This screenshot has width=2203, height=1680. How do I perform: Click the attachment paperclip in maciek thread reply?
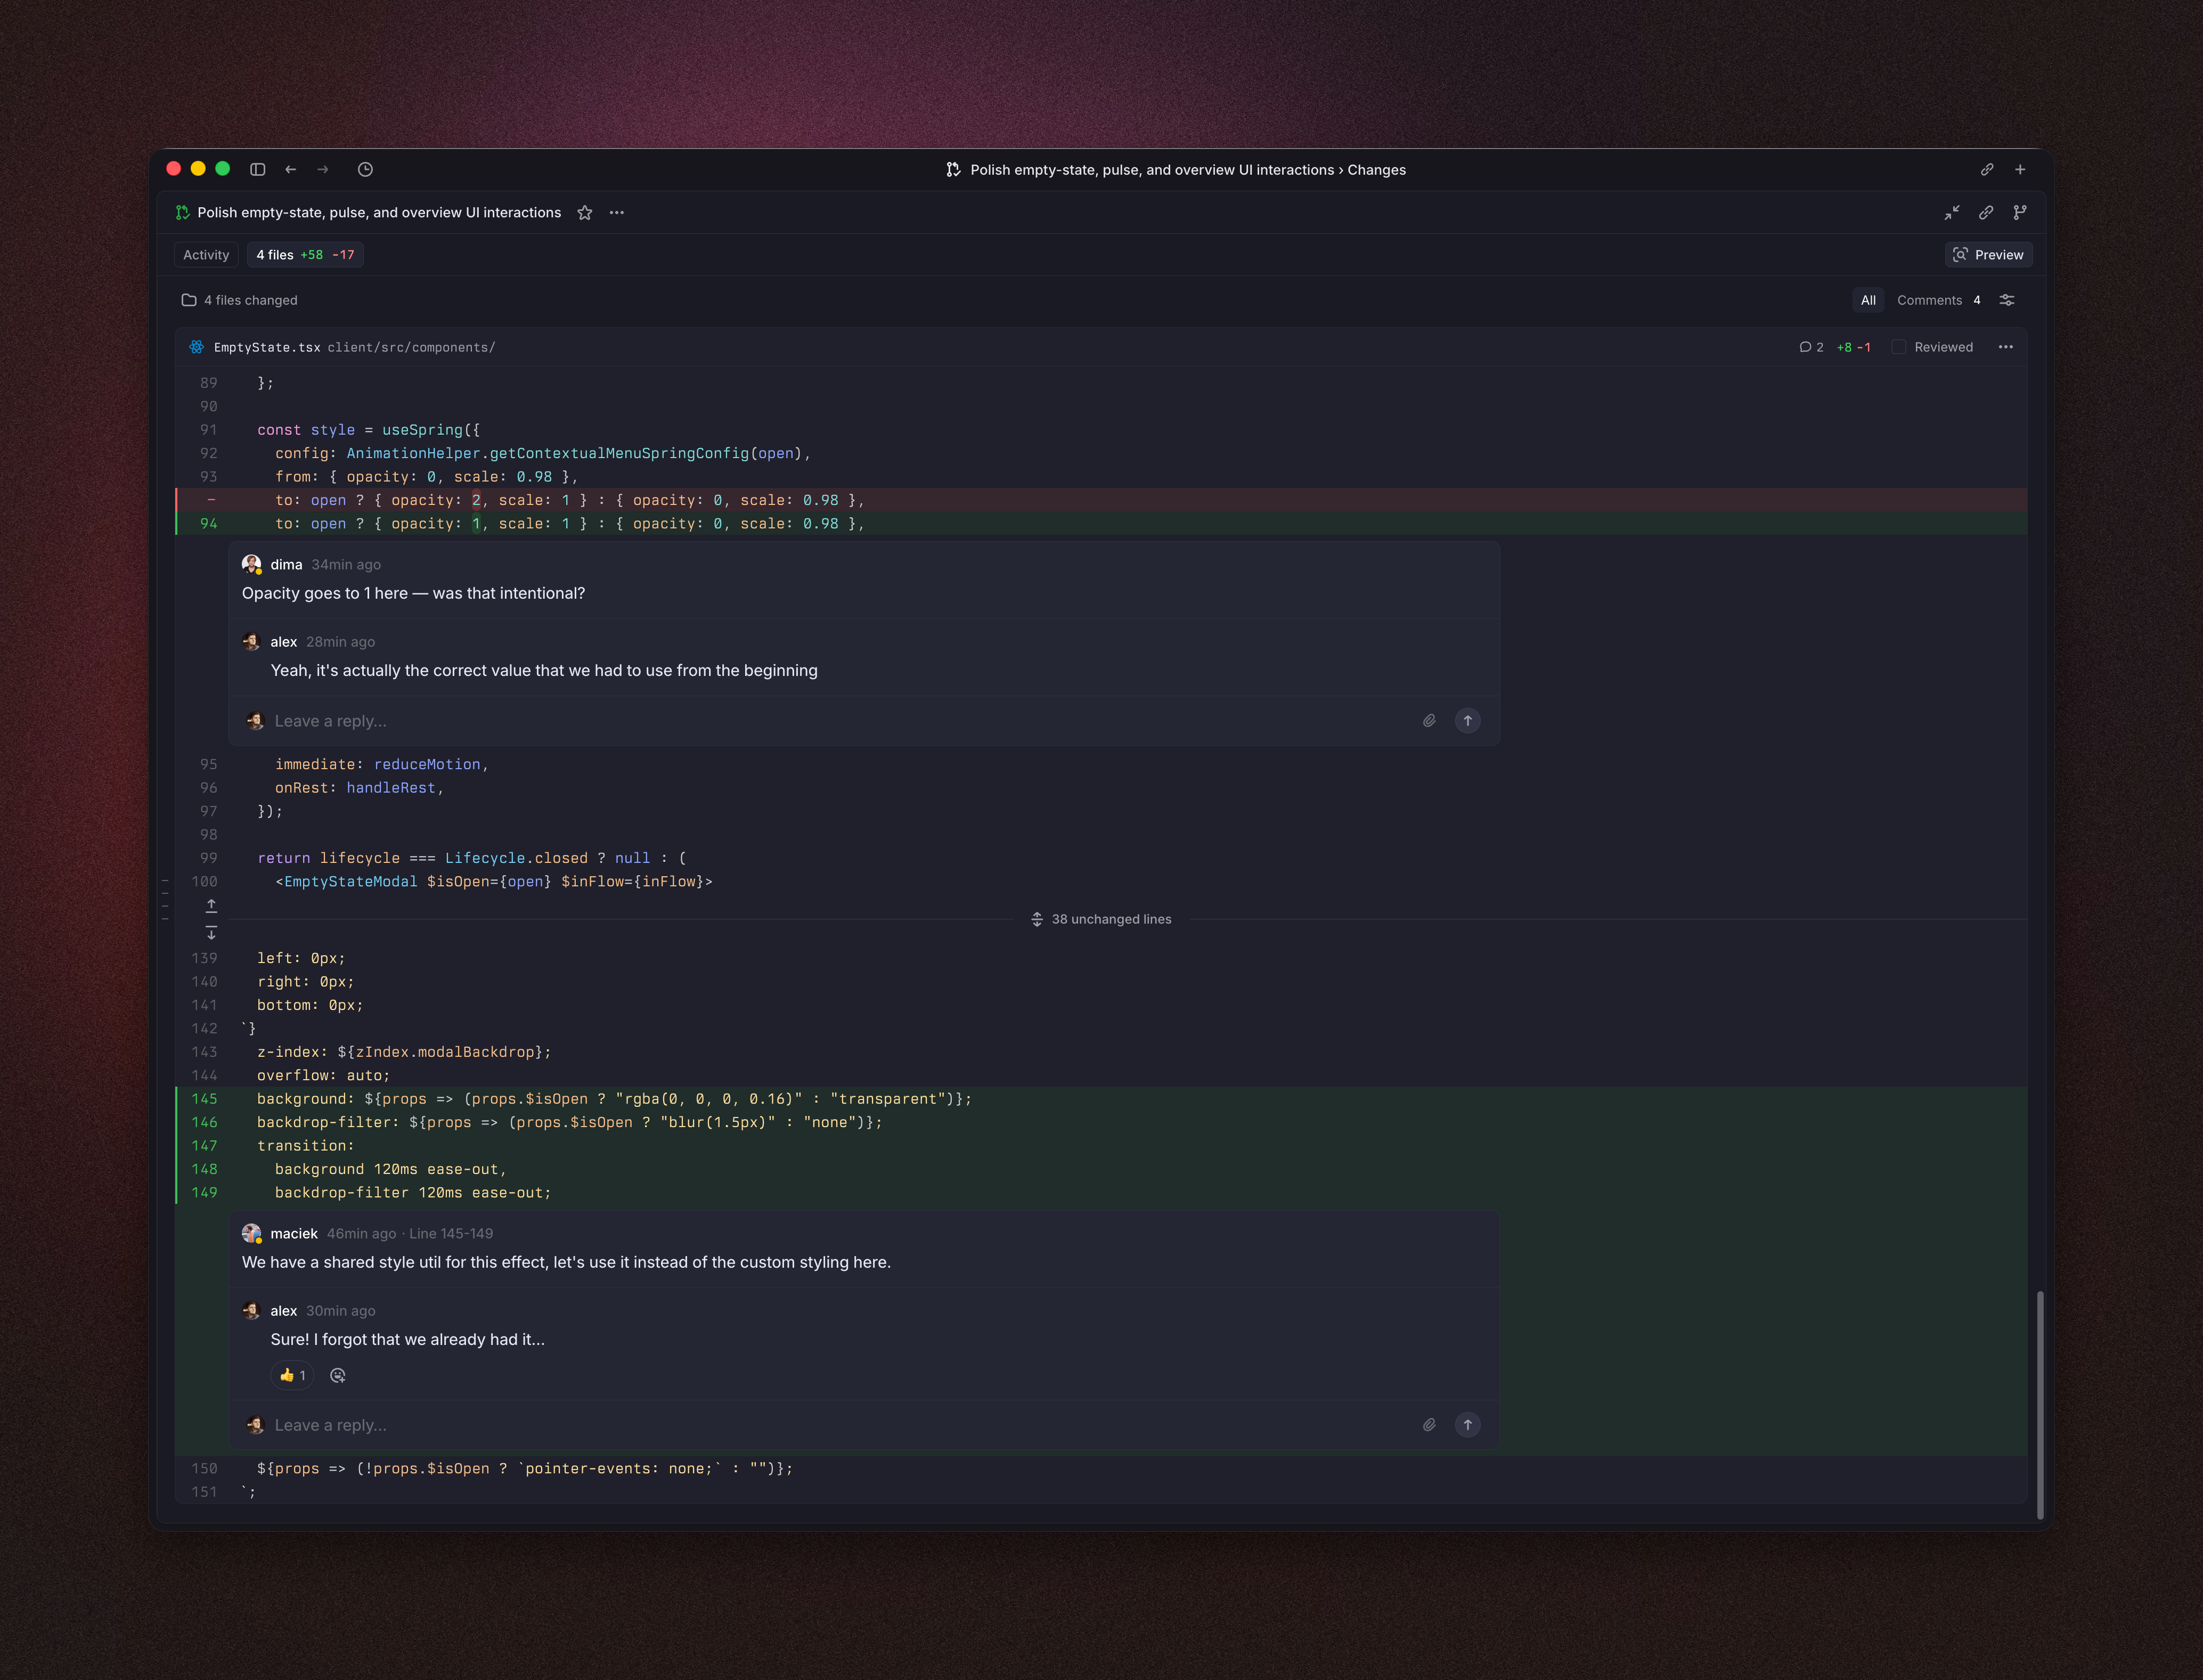coord(1429,1425)
